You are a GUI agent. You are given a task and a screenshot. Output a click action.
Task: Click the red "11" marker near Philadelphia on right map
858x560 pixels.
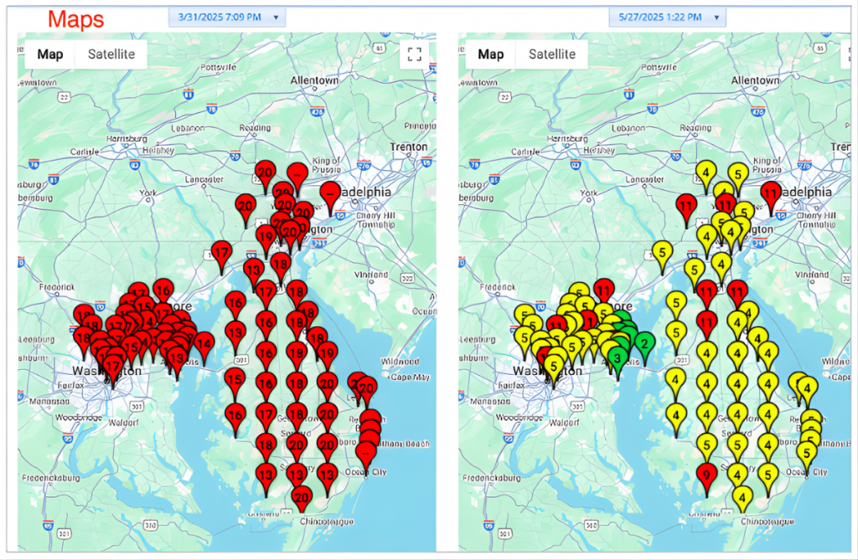click(x=772, y=193)
